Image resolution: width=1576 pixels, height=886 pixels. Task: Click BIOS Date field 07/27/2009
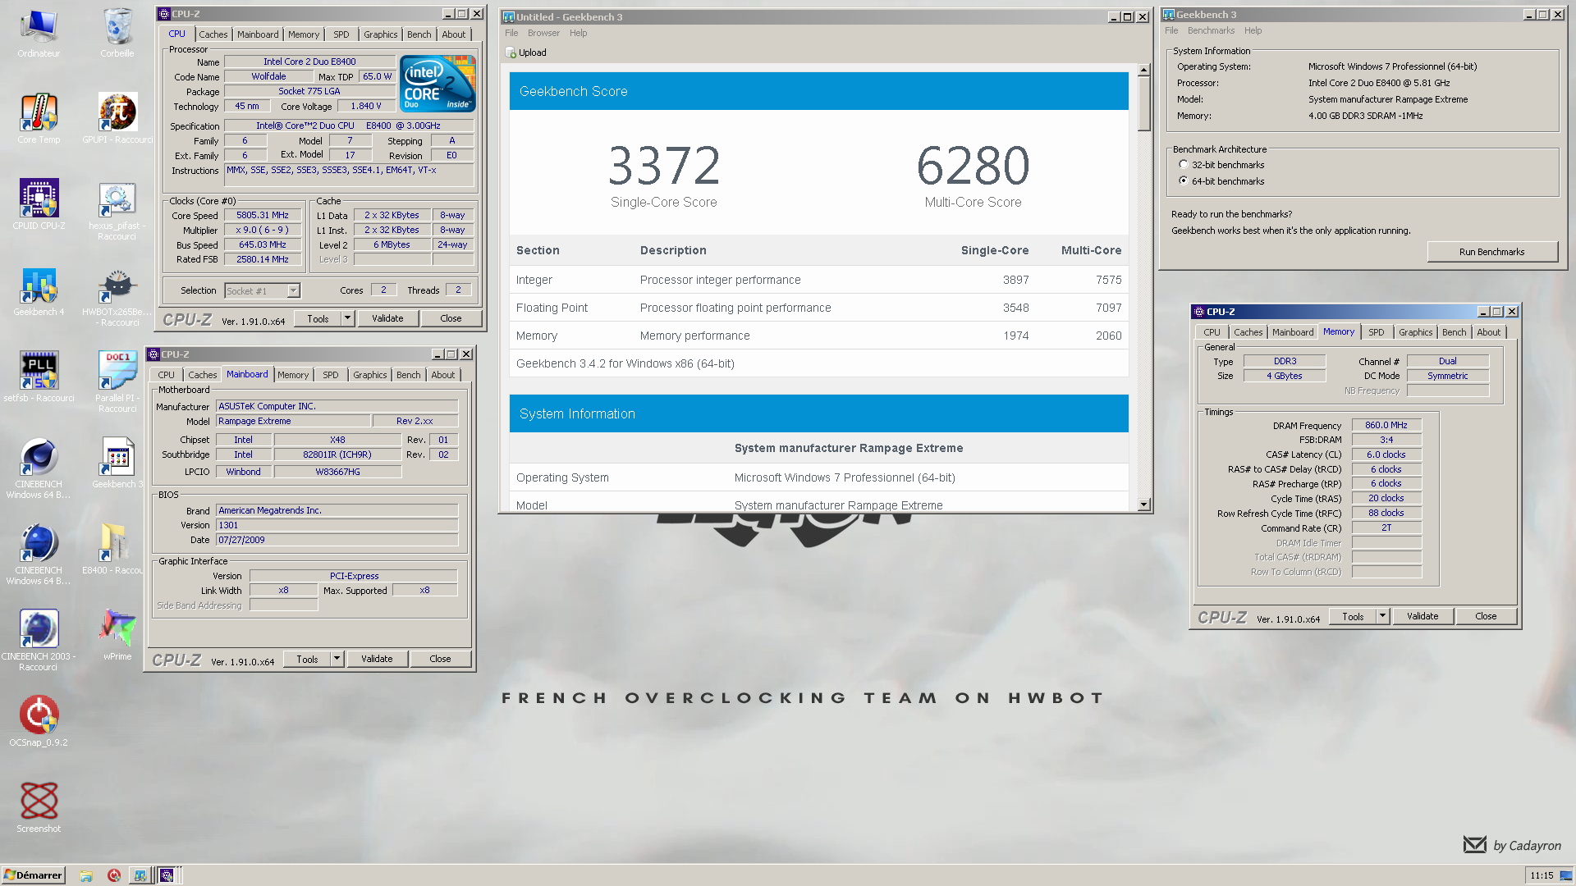(337, 540)
